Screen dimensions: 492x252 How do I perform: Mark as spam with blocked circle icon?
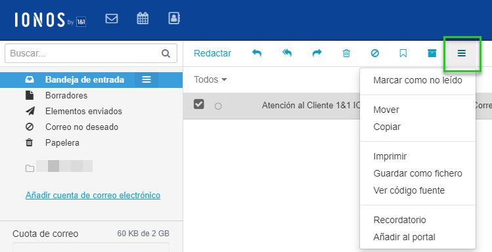pos(374,53)
